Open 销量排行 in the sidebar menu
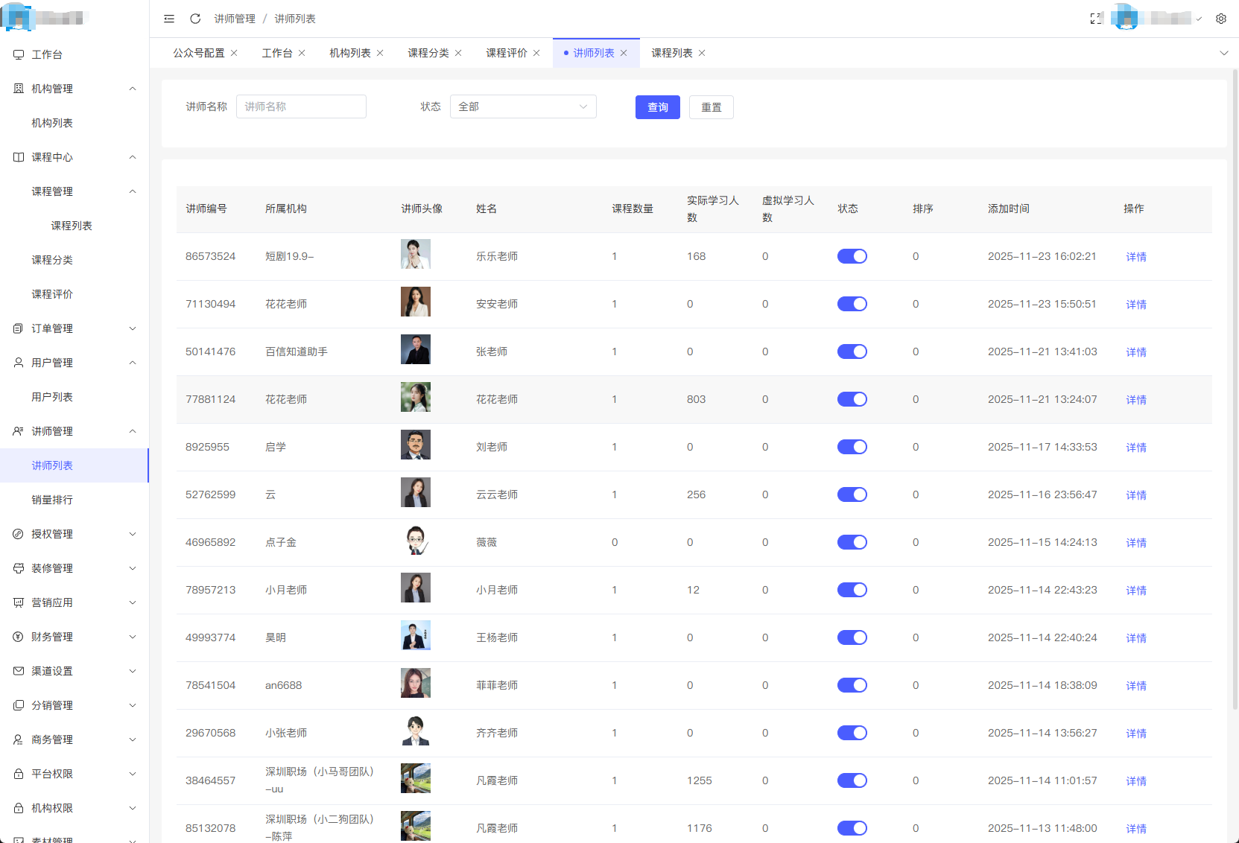Image resolution: width=1239 pixels, height=843 pixels. pos(52,500)
